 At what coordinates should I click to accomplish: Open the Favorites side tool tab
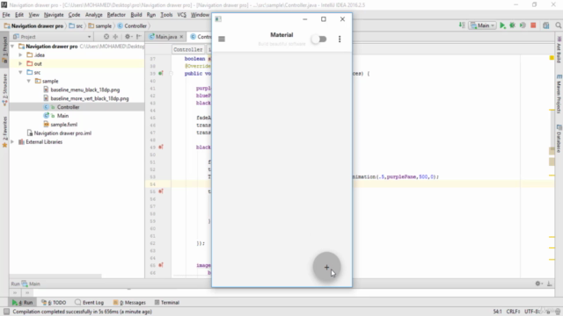4,132
